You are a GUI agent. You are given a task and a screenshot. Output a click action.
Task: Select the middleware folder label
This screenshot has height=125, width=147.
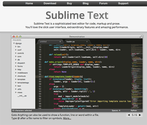(23, 73)
